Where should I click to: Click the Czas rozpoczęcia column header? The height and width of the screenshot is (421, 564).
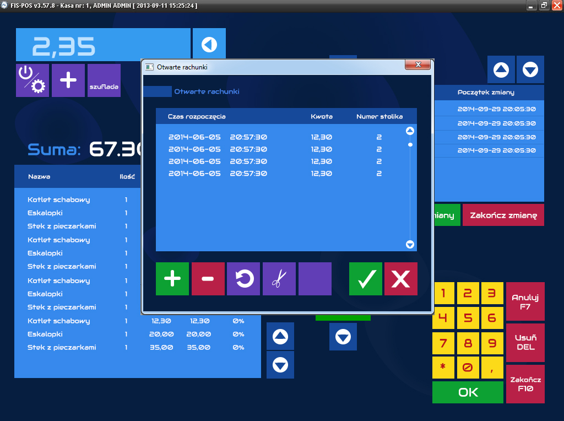coord(197,117)
